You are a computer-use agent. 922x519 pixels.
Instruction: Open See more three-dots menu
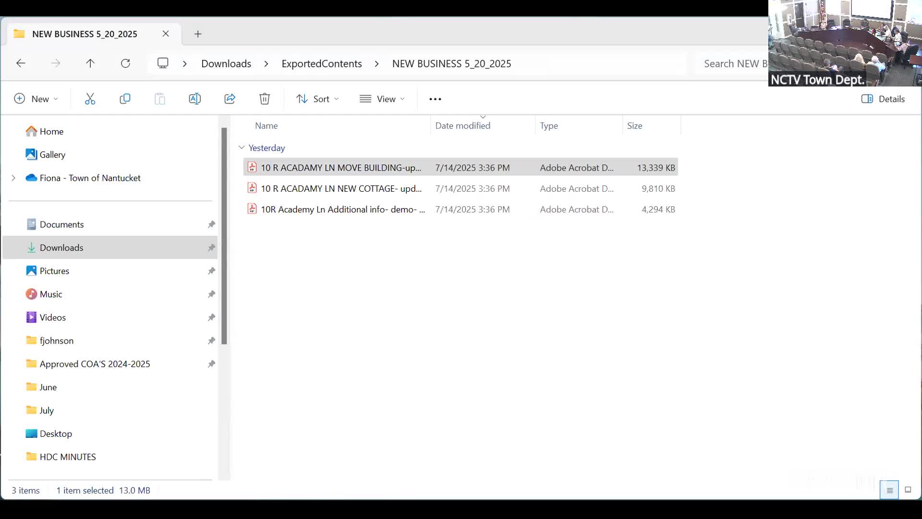coord(435,99)
